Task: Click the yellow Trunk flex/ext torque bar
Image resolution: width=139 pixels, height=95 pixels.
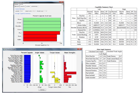Action: pyautogui.click(x=53, y=72)
